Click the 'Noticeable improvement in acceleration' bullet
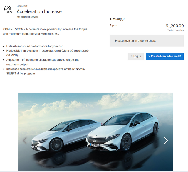 48,53
